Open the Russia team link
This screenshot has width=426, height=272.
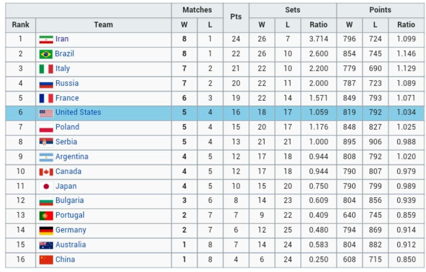(x=67, y=83)
